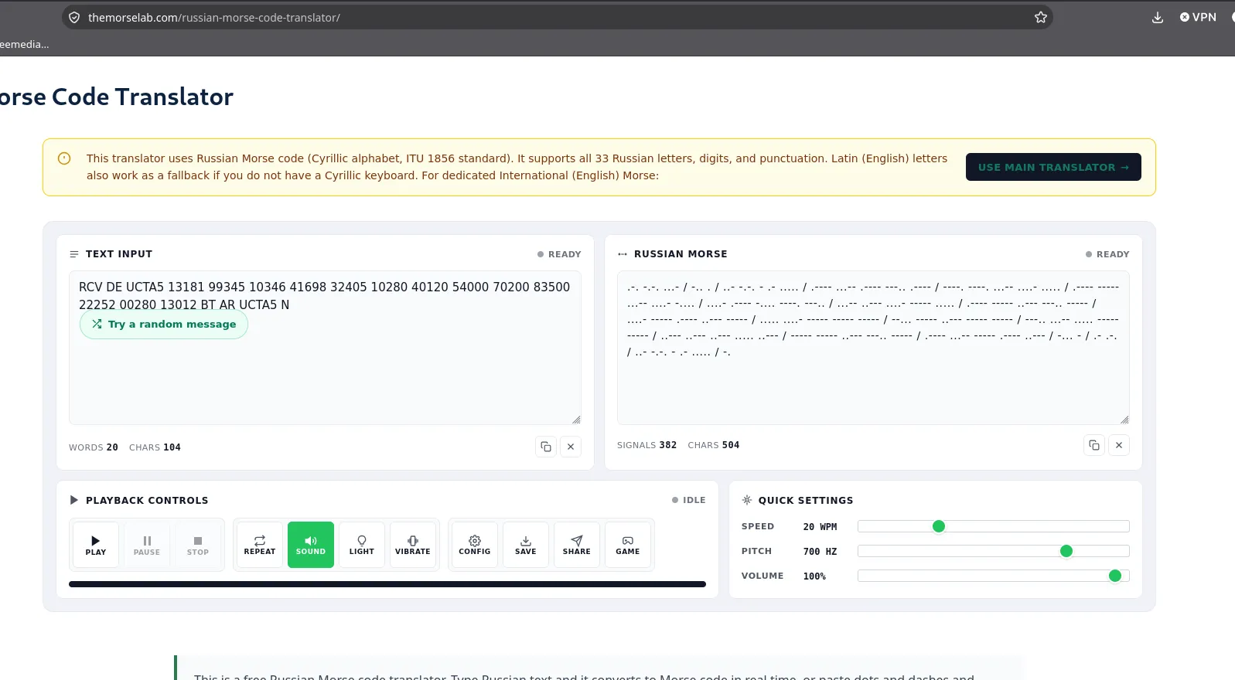Start Morse playback with Play button
1235x680 pixels.
pos(96,545)
